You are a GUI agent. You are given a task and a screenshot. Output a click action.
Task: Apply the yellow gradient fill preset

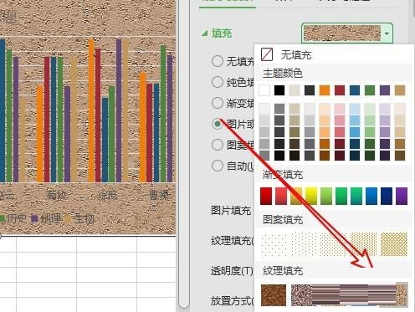pyautogui.click(x=311, y=196)
